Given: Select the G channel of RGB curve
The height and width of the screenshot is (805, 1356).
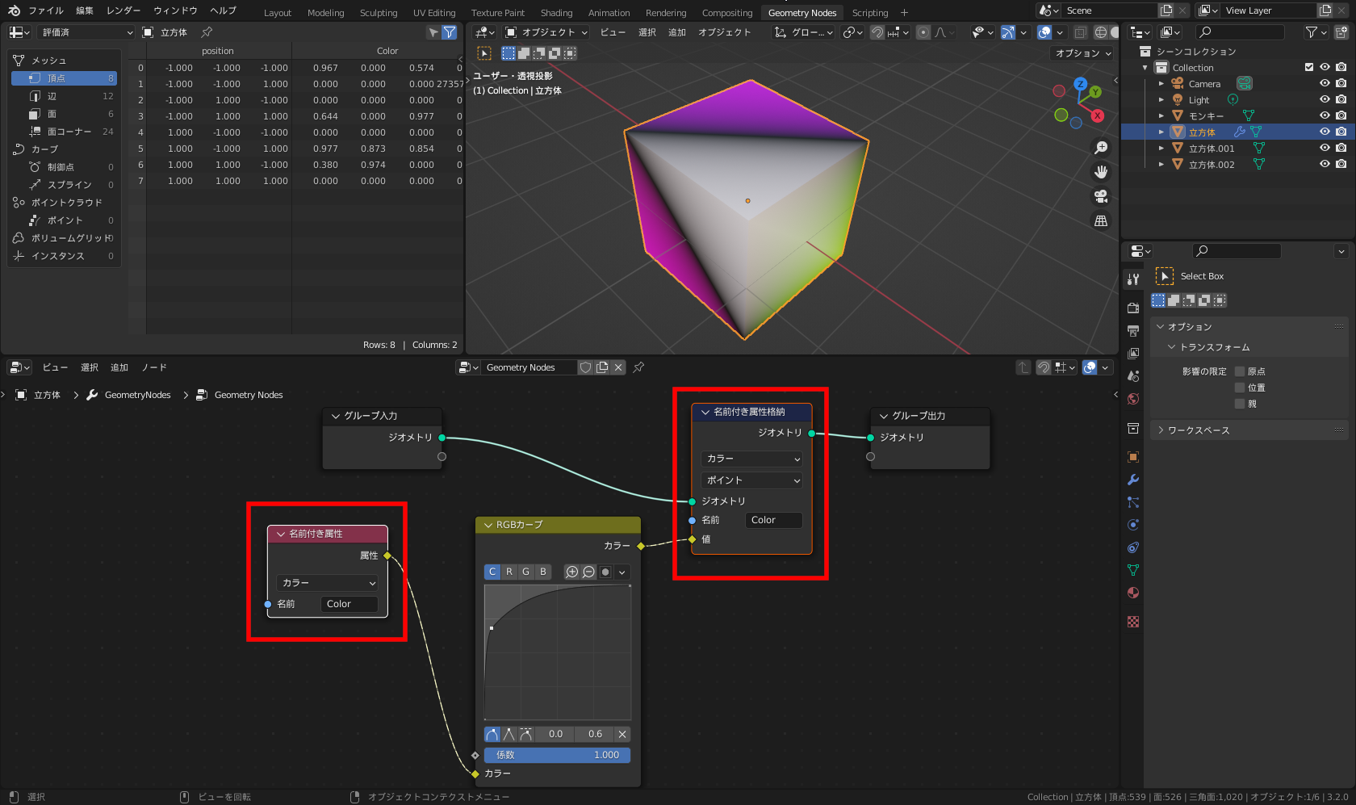Looking at the screenshot, I should [x=526, y=572].
